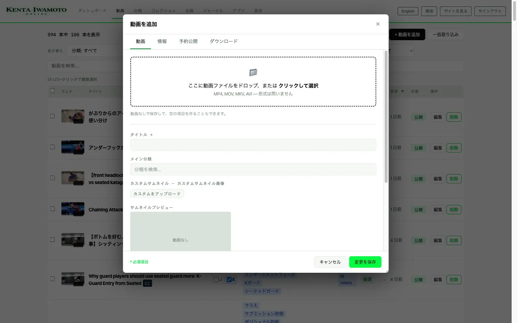517x323 pixels.
Task: Click 削除 for the Chaining Attack row
Action: (x=454, y=210)
